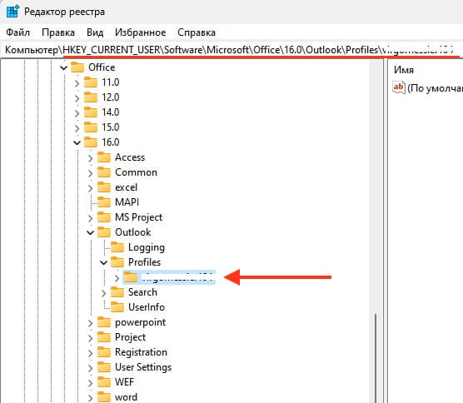Image resolution: width=463 pixels, height=403 pixels.
Task: Expand the 15.0 key
Action: click(x=77, y=128)
